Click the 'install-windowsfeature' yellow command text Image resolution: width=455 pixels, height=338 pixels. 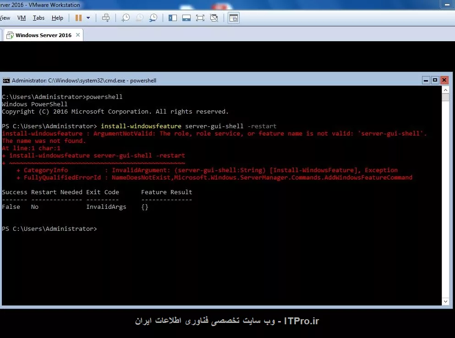[x=141, y=126]
